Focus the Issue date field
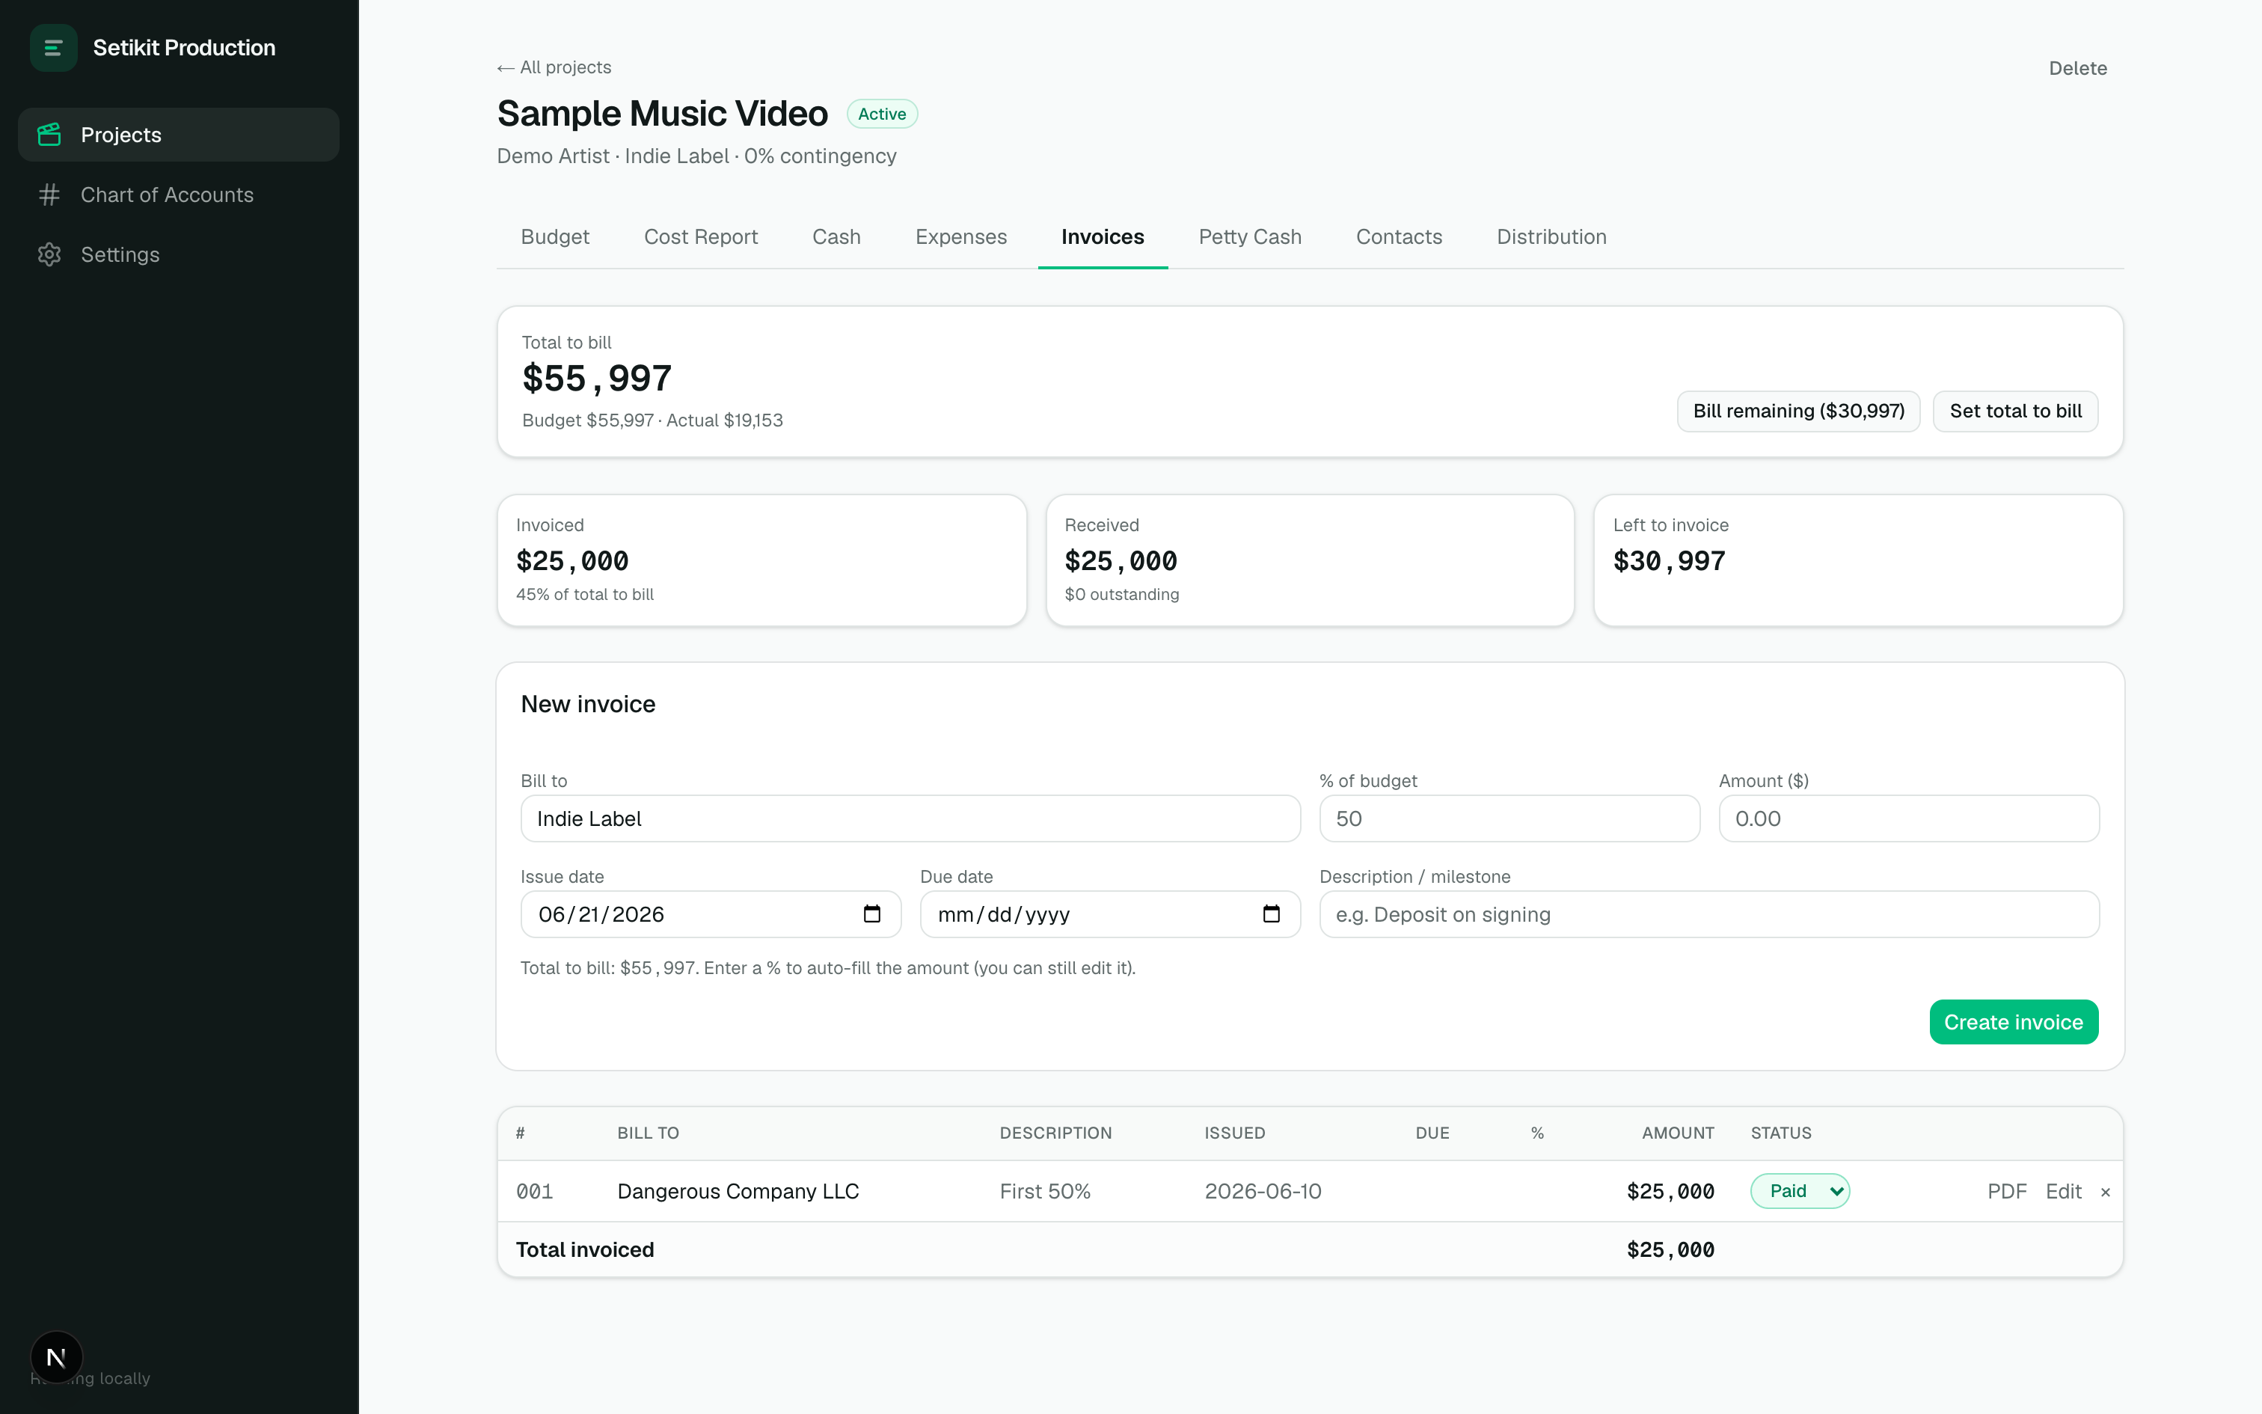2262x1414 pixels. click(711, 913)
